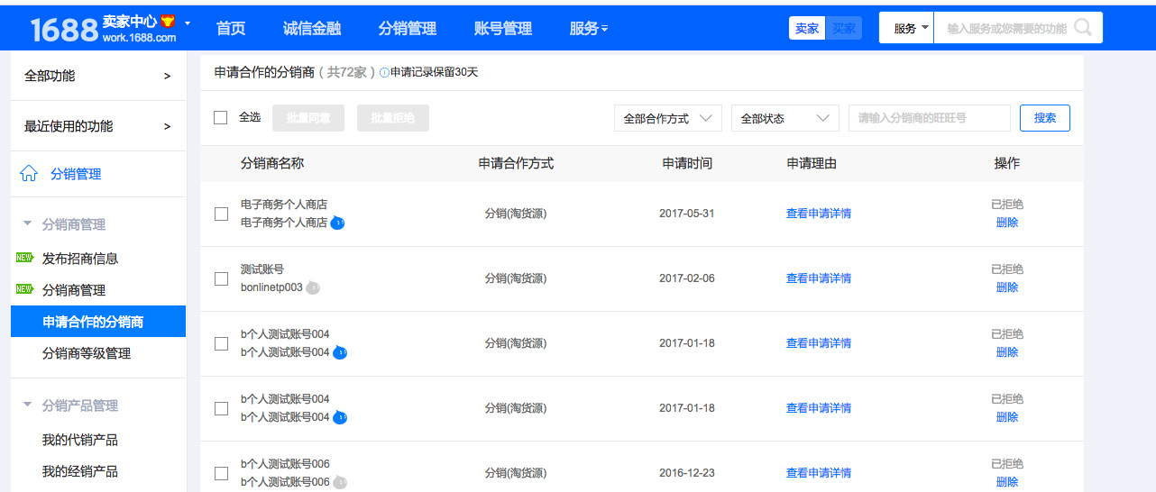Image resolution: width=1156 pixels, height=492 pixels.
Task: View 查看申请详情 for the 2017-02-06 application
Action: click(x=819, y=278)
